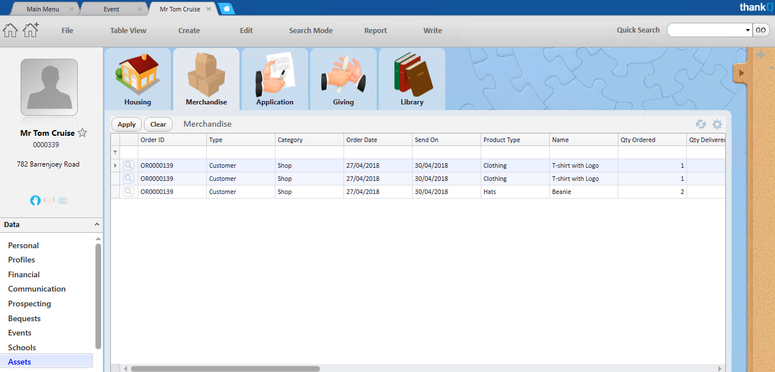Click the Order ID filter field
Viewport: 775px width, 372px height.
tap(172, 152)
